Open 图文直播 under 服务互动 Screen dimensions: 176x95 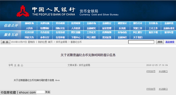click(76, 32)
